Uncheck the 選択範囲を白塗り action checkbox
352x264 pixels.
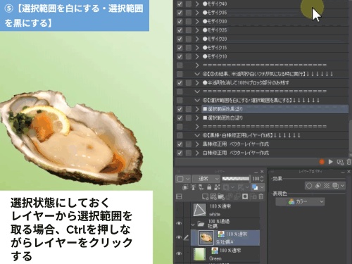click(180, 118)
